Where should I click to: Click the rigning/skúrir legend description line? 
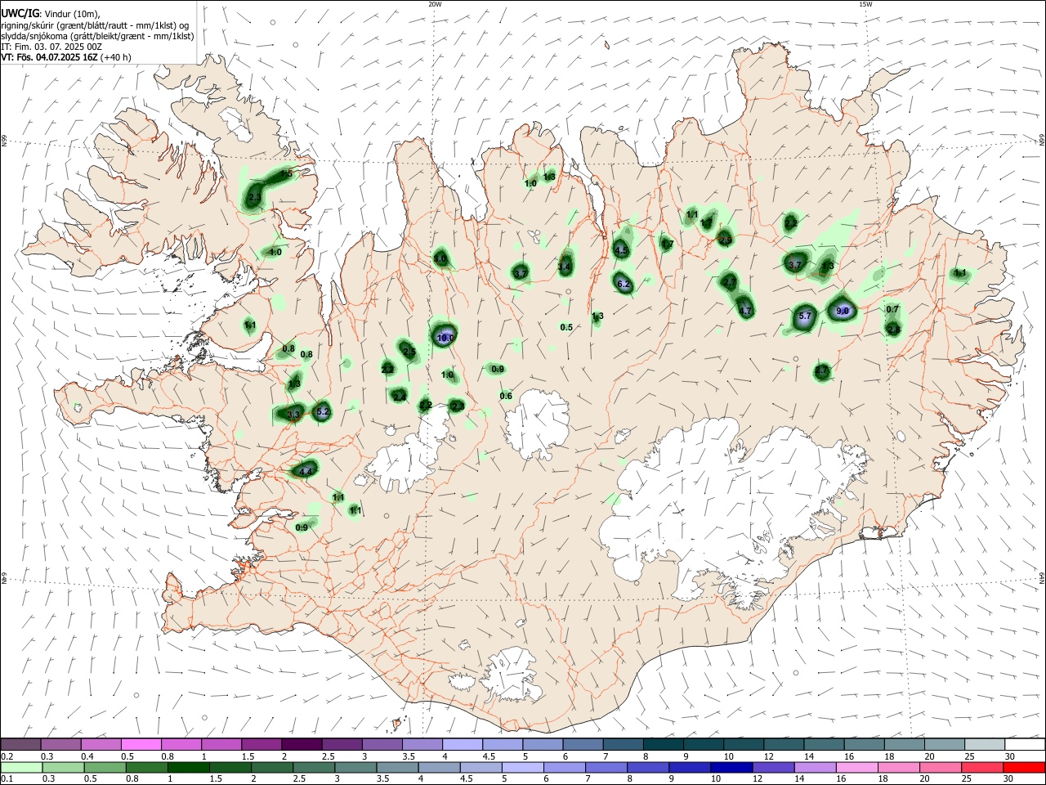click(95, 25)
